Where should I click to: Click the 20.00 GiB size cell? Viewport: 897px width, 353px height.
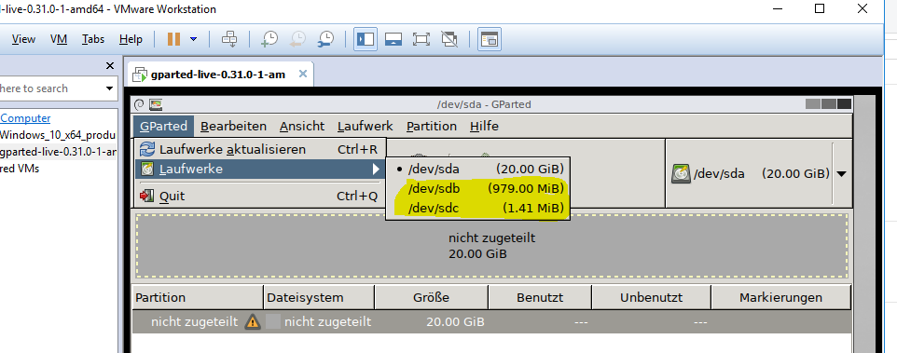(x=455, y=322)
